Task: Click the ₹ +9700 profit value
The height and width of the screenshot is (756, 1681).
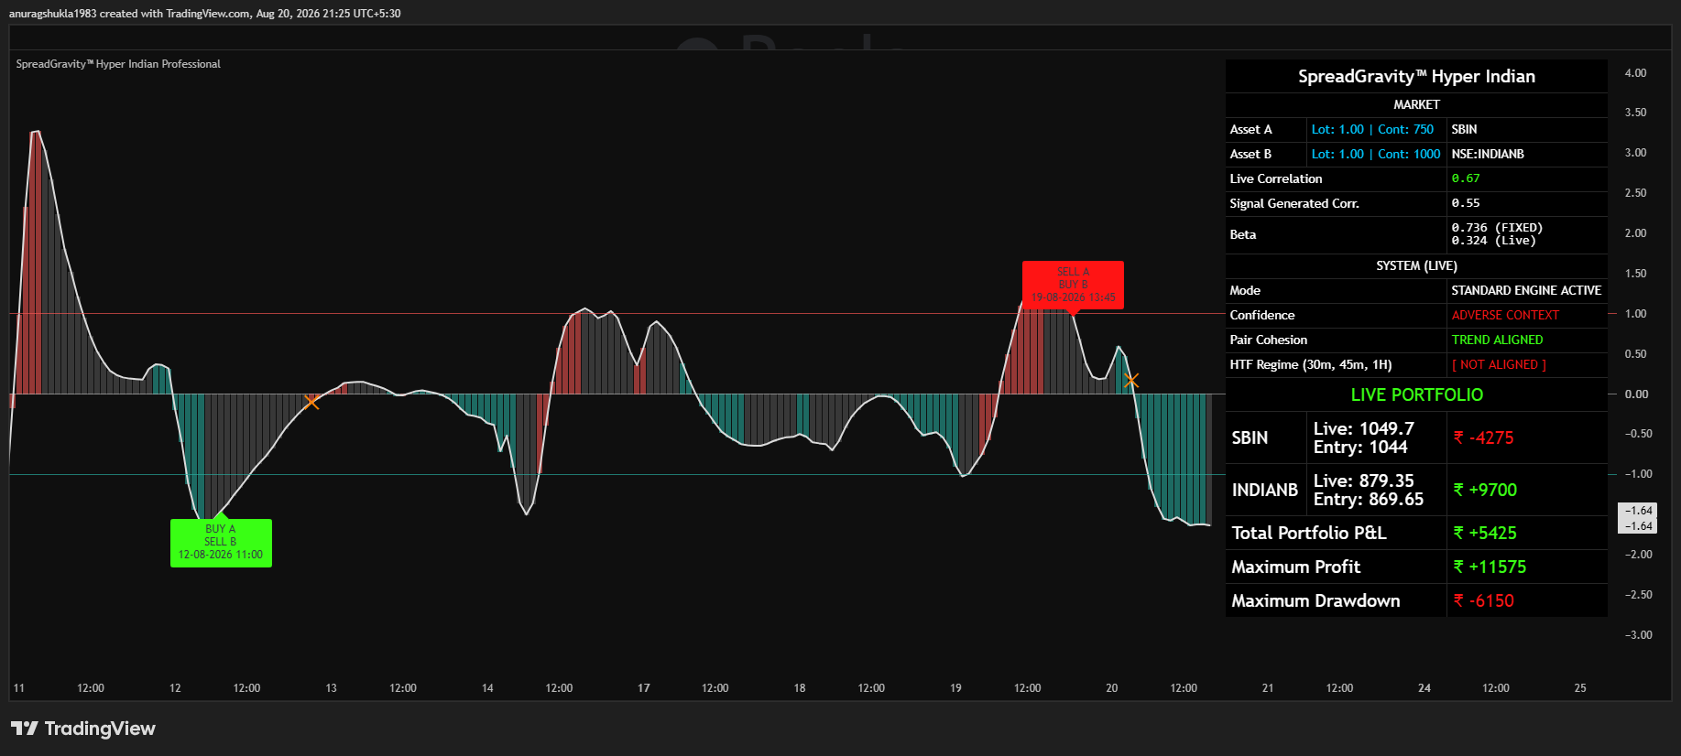Action: (x=1485, y=491)
